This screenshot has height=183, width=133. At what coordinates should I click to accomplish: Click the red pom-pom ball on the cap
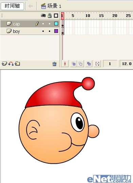click(88, 84)
